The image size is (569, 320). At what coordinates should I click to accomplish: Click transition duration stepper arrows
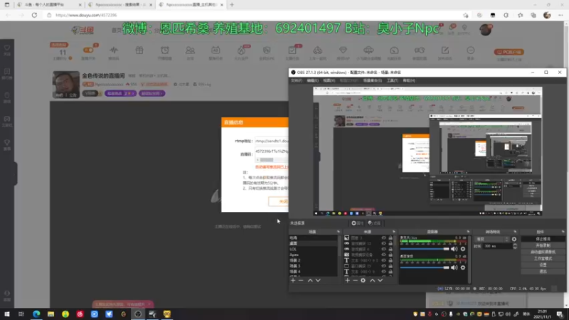click(x=514, y=246)
